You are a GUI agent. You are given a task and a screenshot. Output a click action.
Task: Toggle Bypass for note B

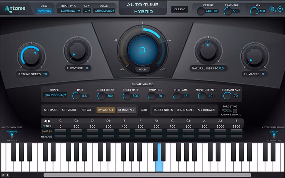click(236, 131)
